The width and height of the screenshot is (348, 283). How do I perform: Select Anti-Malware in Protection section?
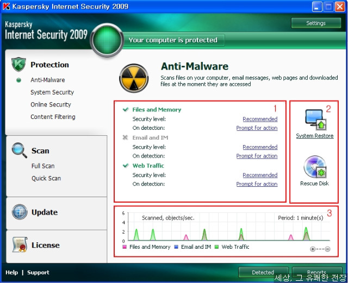[48, 80]
